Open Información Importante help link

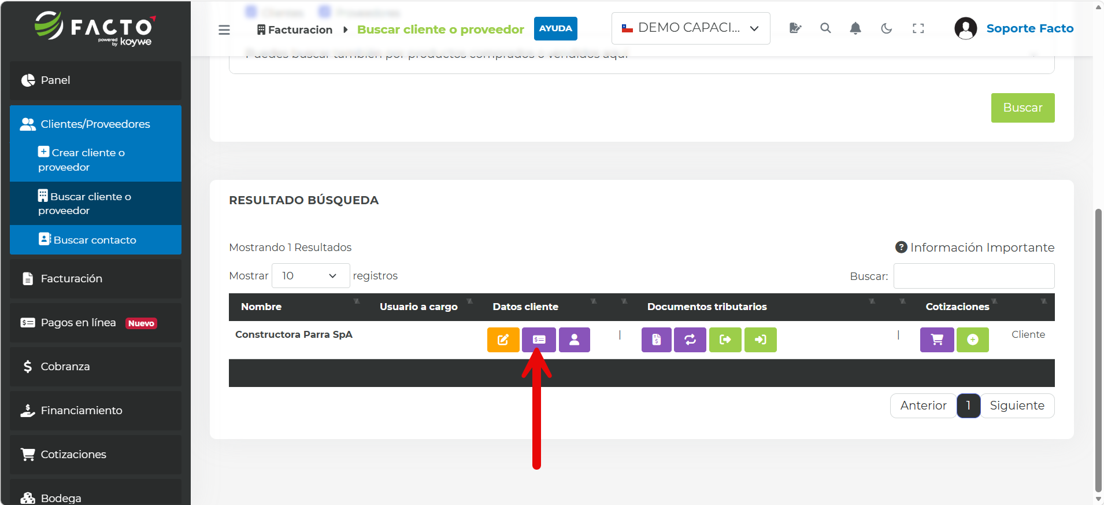point(975,248)
